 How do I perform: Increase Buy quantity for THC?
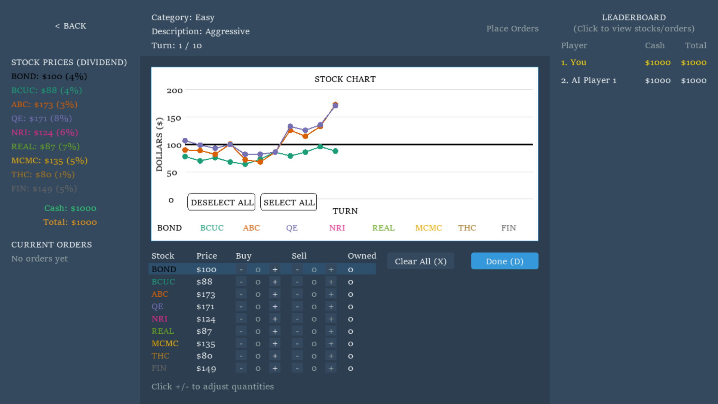275,356
